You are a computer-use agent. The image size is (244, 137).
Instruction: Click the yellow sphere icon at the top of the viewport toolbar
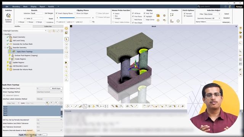(66, 28)
